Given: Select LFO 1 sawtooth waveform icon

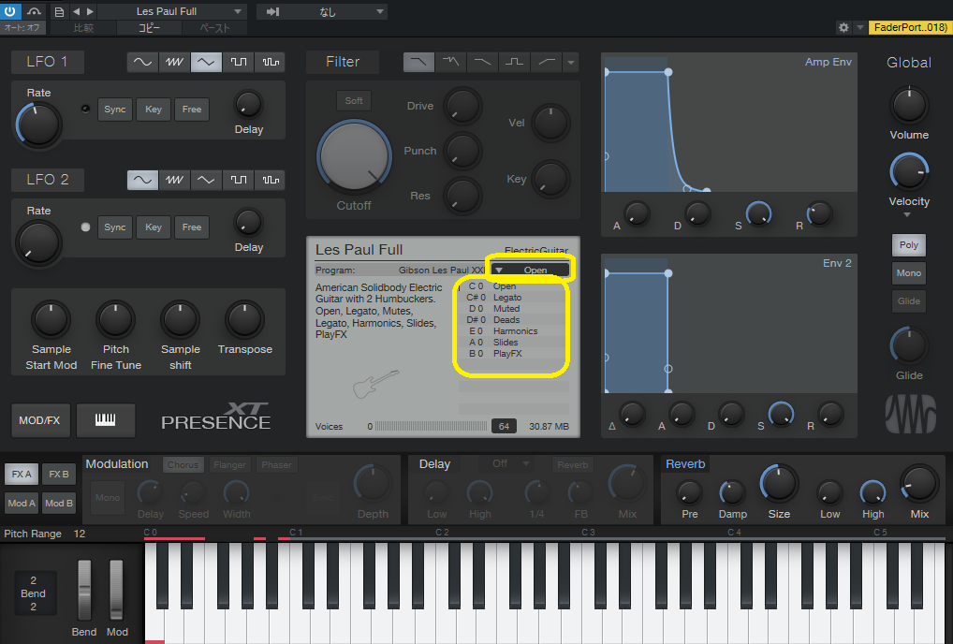Looking at the screenshot, I should pos(174,62).
